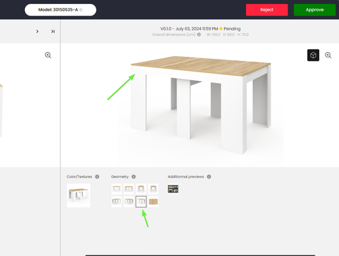339x256 pixels.
Task: Click the H: 75.0 dimension value
Action: coord(243,34)
